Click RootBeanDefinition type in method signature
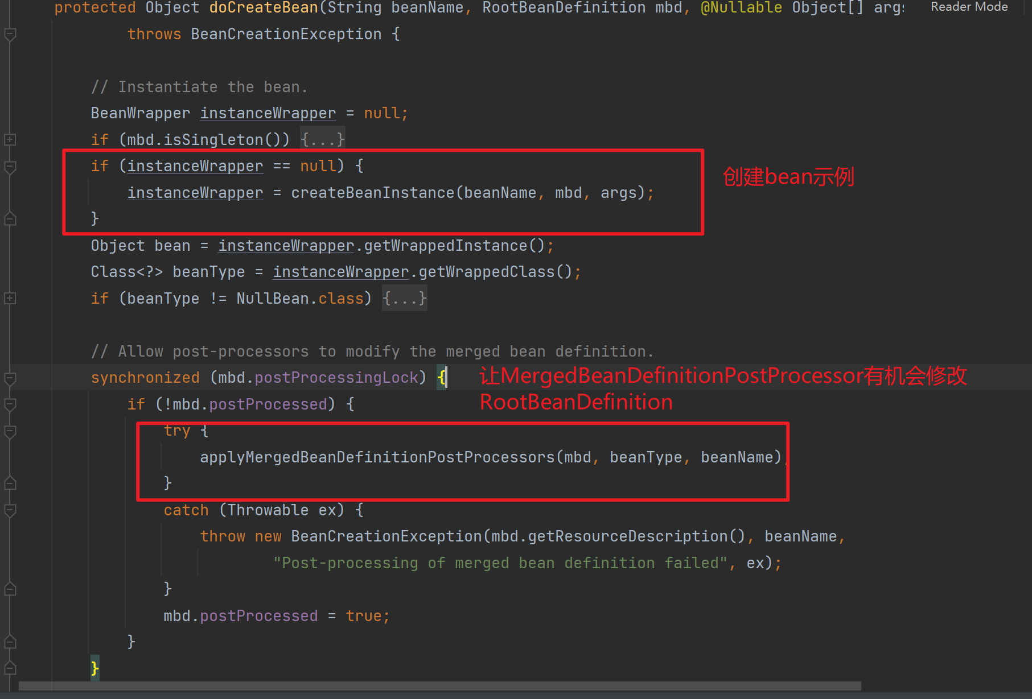The width and height of the screenshot is (1032, 699). tap(564, 7)
